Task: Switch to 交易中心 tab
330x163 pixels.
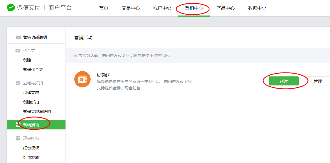Action: tap(130, 8)
